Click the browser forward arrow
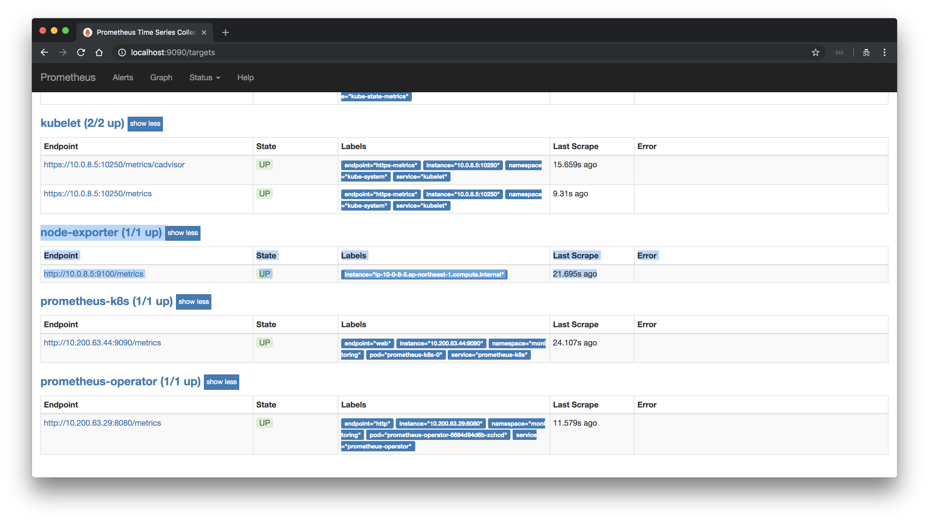The image size is (929, 523). coord(63,52)
